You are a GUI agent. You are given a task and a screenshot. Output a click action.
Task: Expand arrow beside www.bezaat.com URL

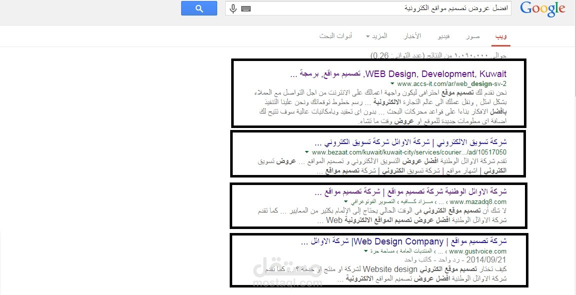pyautogui.click(x=307, y=152)
